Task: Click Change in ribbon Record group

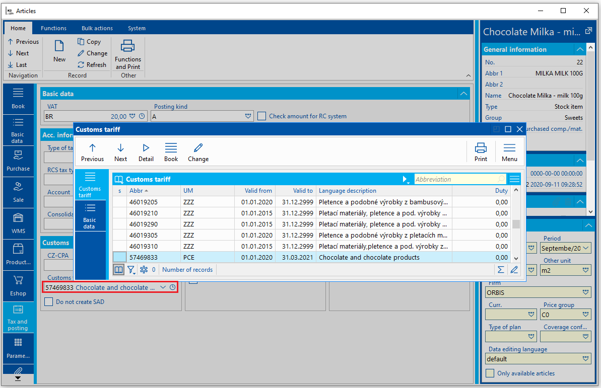Action: (92, 53)
